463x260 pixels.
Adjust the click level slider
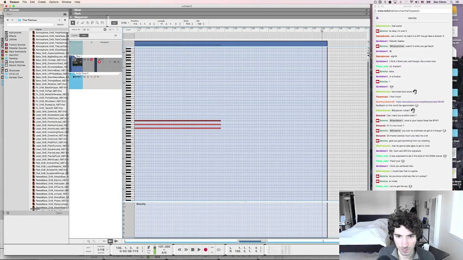pos(155,250)
